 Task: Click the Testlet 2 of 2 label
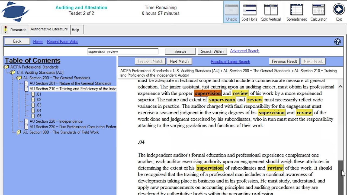coord(81,13)
